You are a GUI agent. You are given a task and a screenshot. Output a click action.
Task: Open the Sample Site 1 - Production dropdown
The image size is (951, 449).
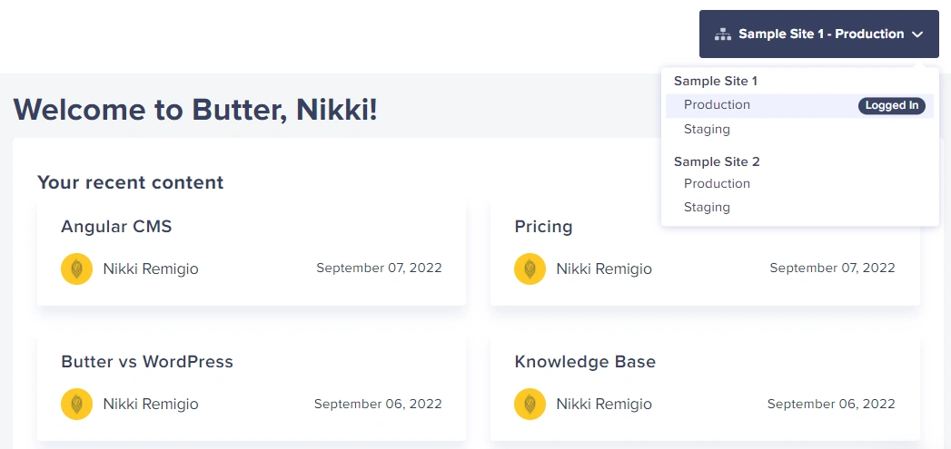[x=820, y=34]
